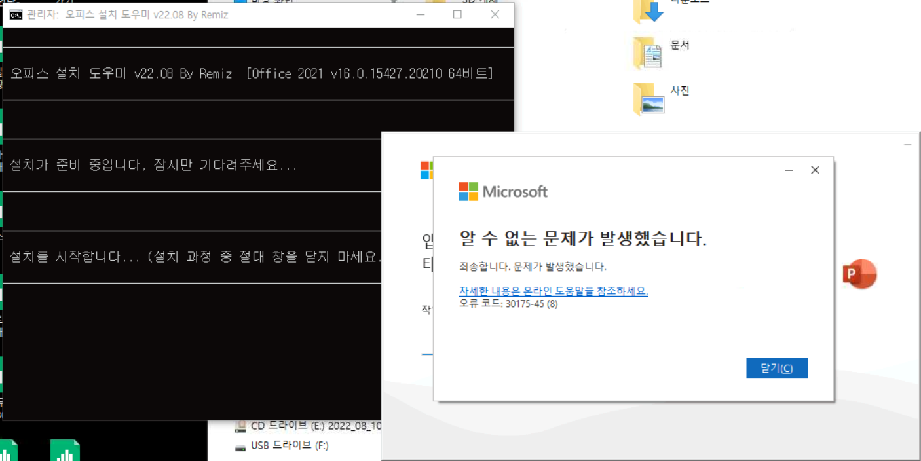Viewport: 921px width, 461px height.
Task: Click the 오류 코드: 30175-45 (8) text
Action: point(508,304)
